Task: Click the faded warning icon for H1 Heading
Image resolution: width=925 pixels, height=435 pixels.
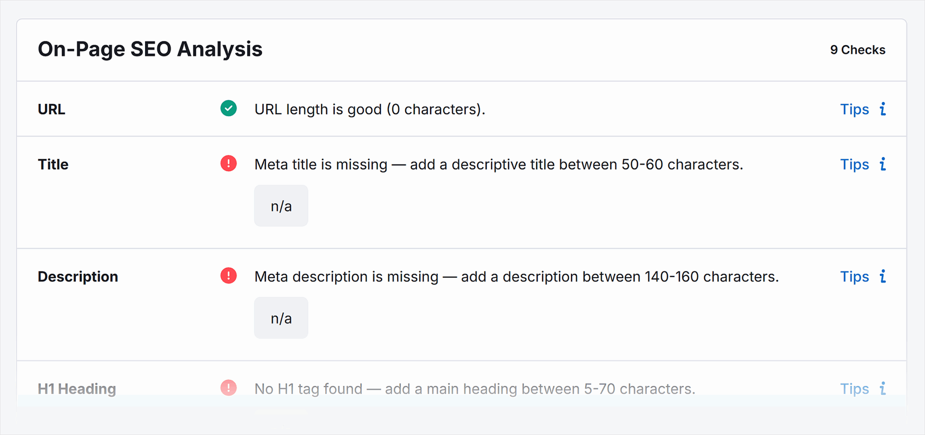Action: click(x=229, y=388)
